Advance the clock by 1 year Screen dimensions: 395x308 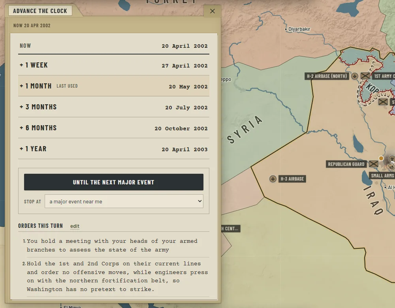[114, 148]
